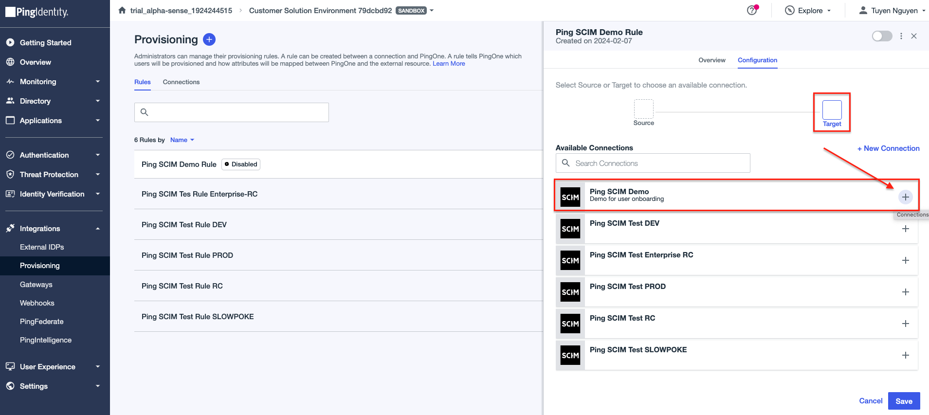Screen dimensions: 929x415
Task: Collapse the Integrations menu
Action: [98, 228]
